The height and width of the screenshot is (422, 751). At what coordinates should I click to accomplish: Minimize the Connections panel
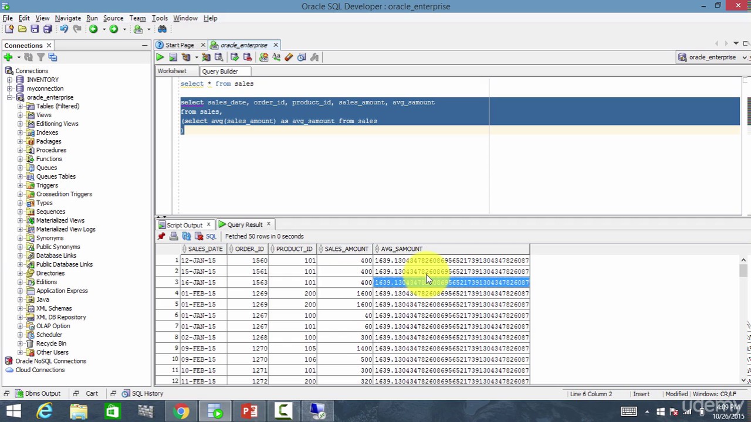144,46
